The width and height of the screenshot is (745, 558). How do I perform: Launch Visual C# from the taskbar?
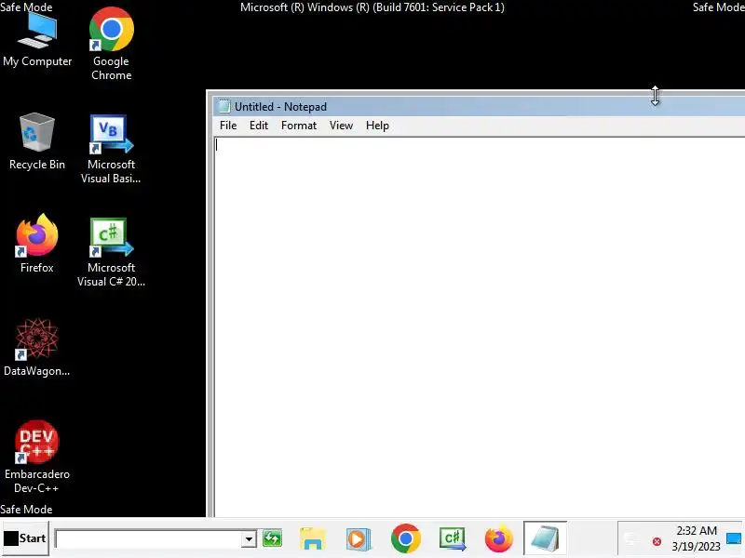[x=453, y=539]
